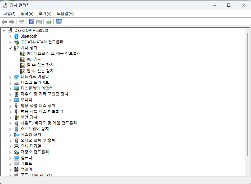Expand the 소프트웨어 장치 chevron
Screen dimensions: 251x184
click(10, 129)
